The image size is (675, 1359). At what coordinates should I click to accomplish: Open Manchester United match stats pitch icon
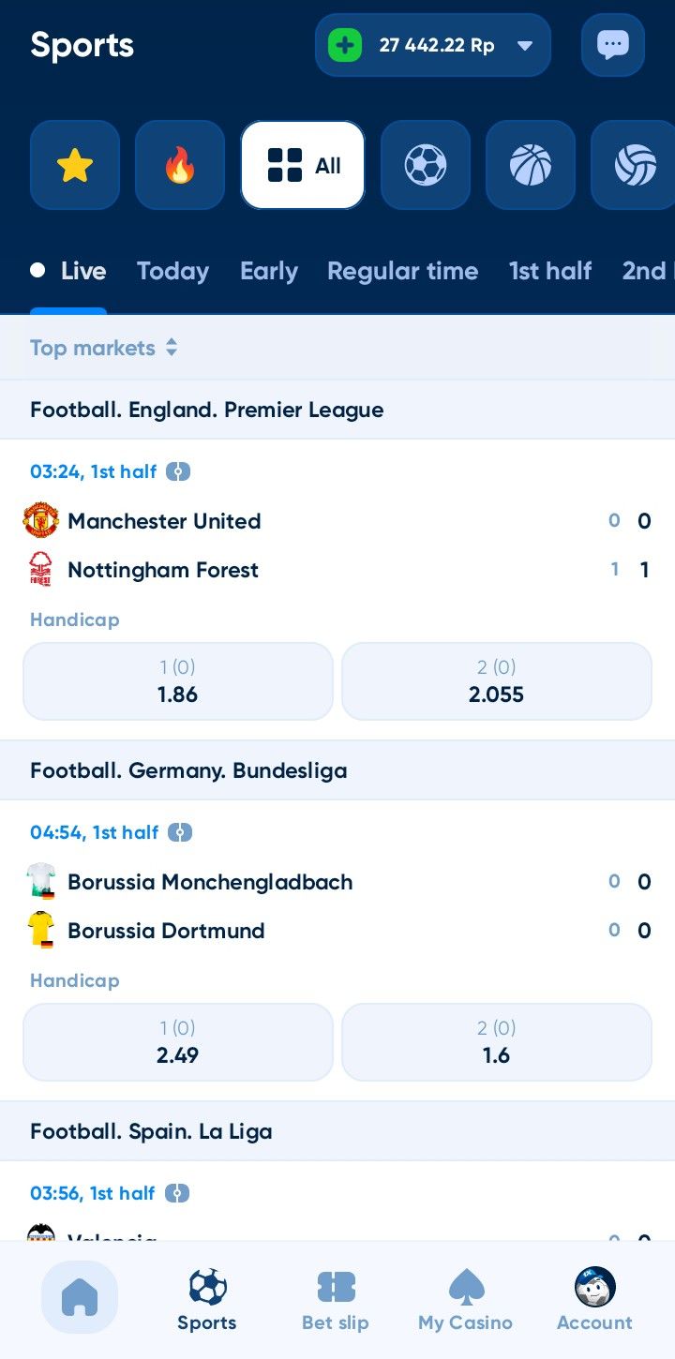(x=178, y=471)
